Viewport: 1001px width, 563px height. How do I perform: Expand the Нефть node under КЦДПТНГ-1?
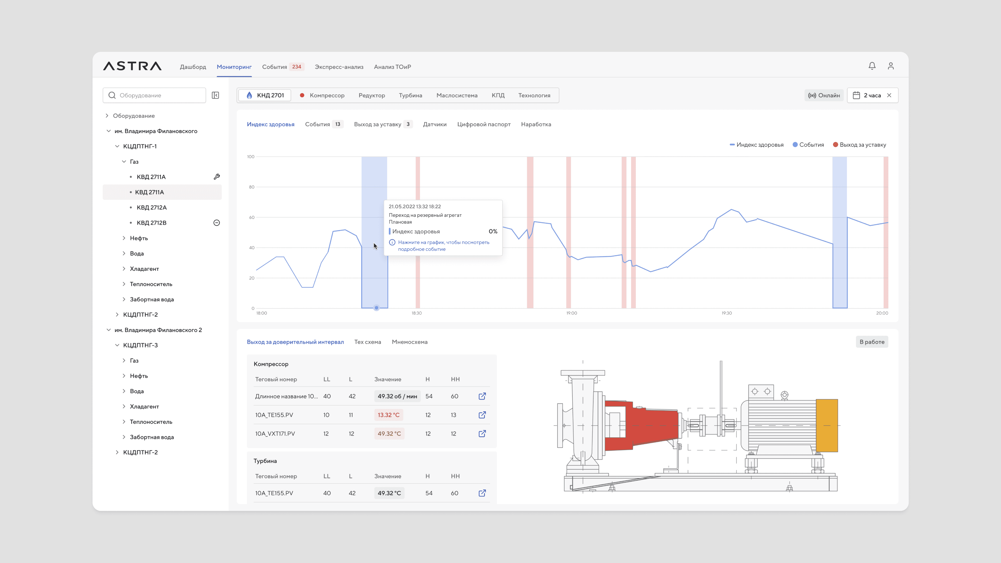(124, 238)
